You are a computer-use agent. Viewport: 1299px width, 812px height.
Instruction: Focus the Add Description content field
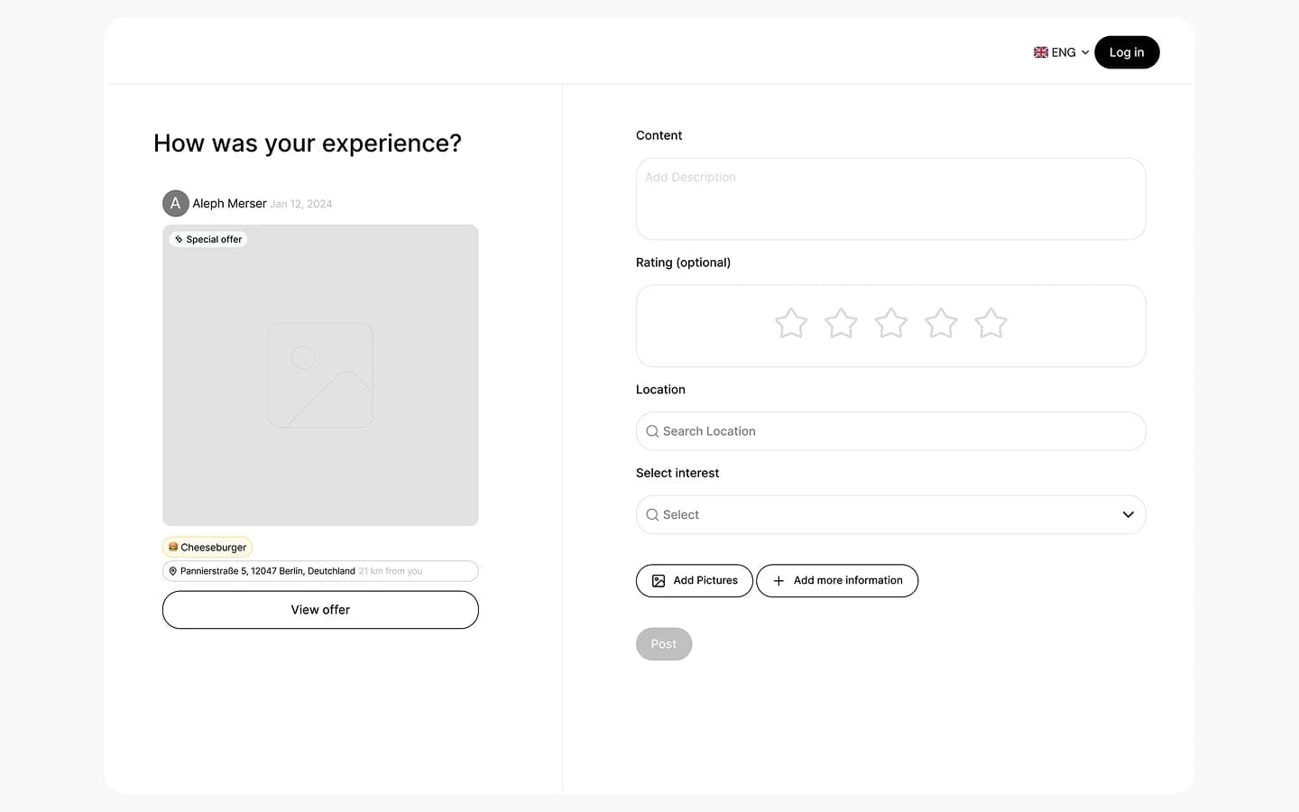[x=891, y=198]
